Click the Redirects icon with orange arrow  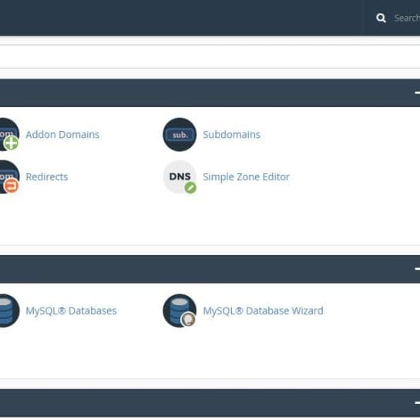9,176
